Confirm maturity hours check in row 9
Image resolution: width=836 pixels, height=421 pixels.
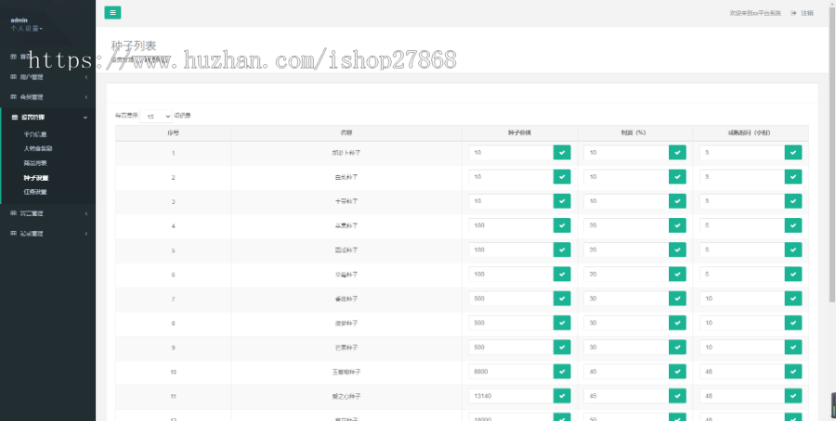pyautogui.click(x=793, y=347)
